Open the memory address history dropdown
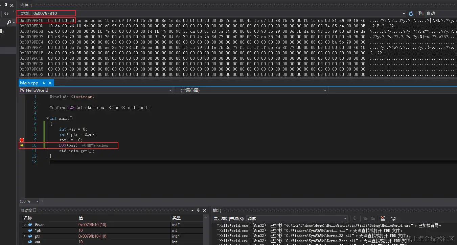457x245 pixels. [404, 13]
